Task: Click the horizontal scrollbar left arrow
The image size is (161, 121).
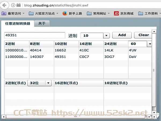Action: 4,117
